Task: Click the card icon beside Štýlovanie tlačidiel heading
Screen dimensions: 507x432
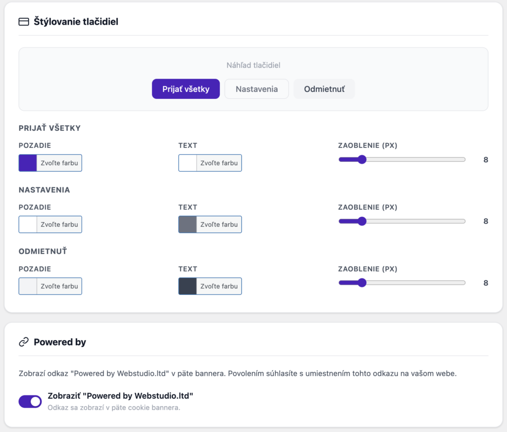Action: 23,22
